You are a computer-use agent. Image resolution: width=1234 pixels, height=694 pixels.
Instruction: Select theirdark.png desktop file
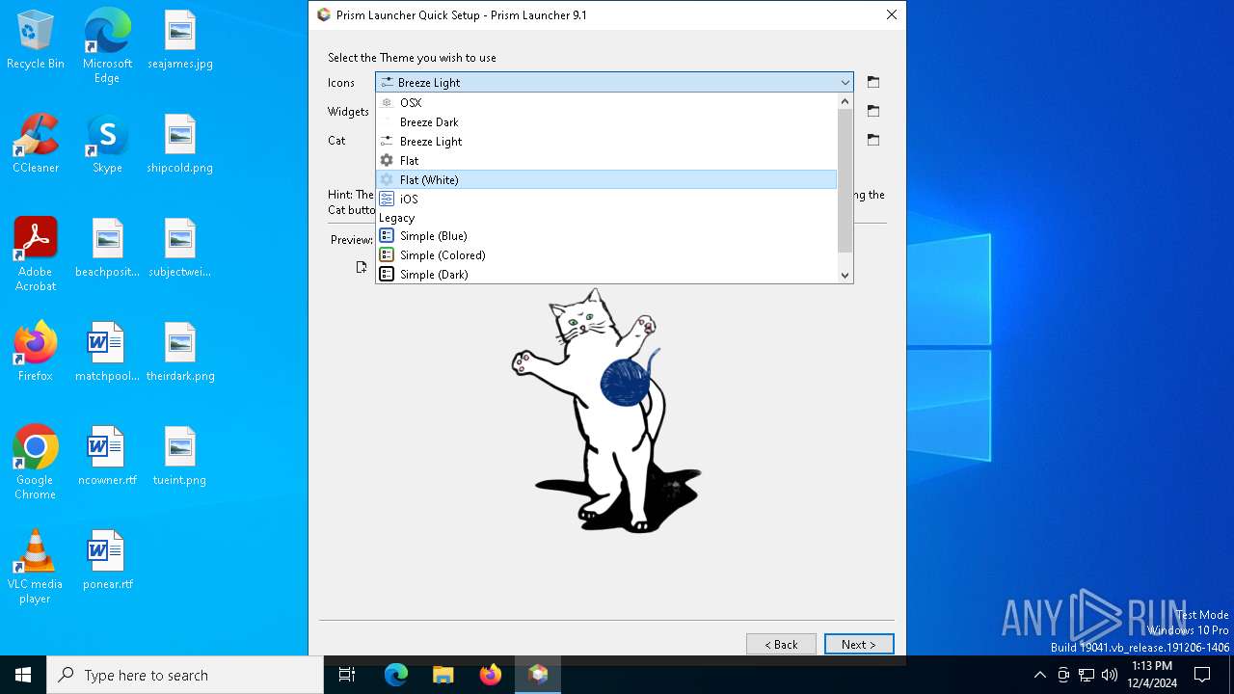point(180,353)
